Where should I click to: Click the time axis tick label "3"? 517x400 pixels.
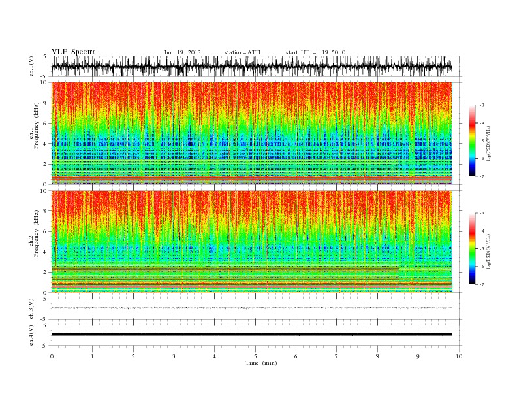[x=174, y=356]
